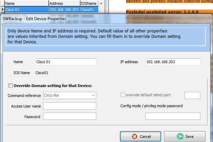
Task: Click the row indicator arrow beside Cisco 01
Action: [2, 10]
